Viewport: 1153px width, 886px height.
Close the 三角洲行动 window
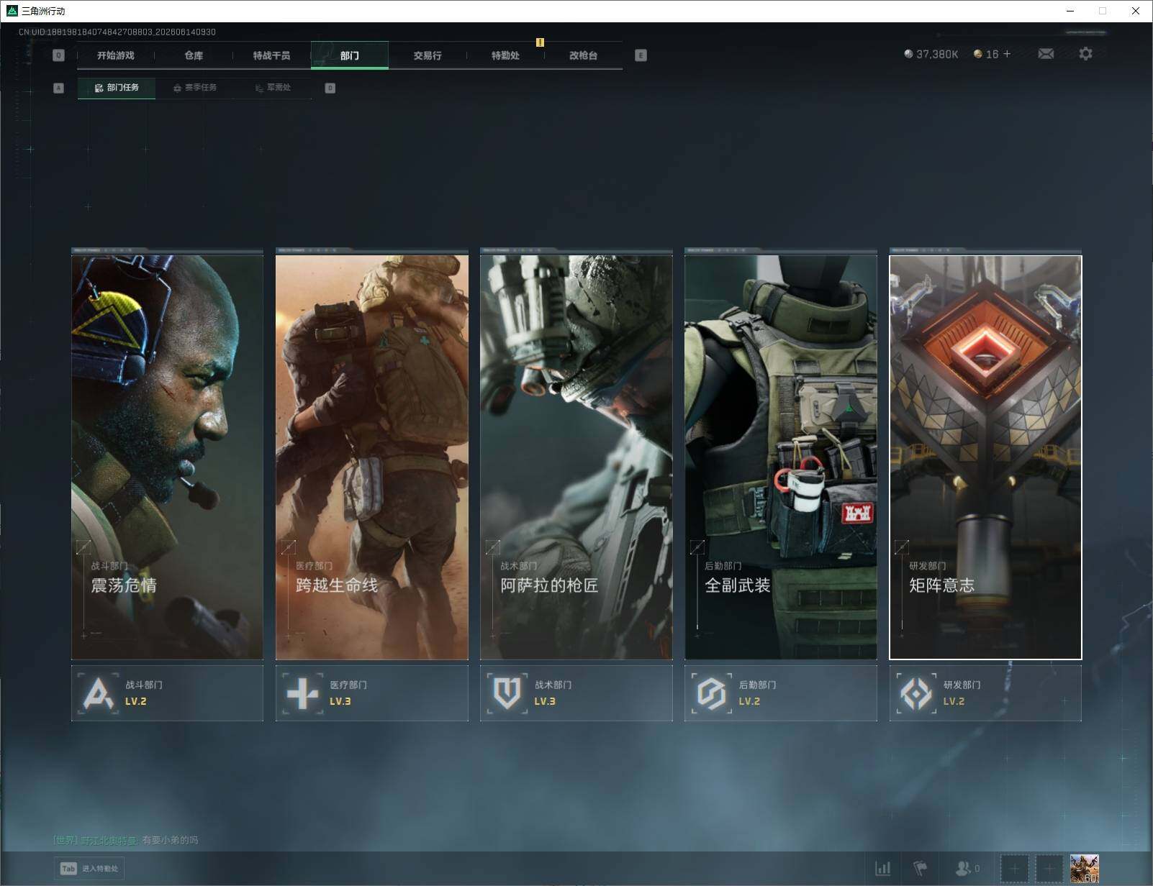1136,11
